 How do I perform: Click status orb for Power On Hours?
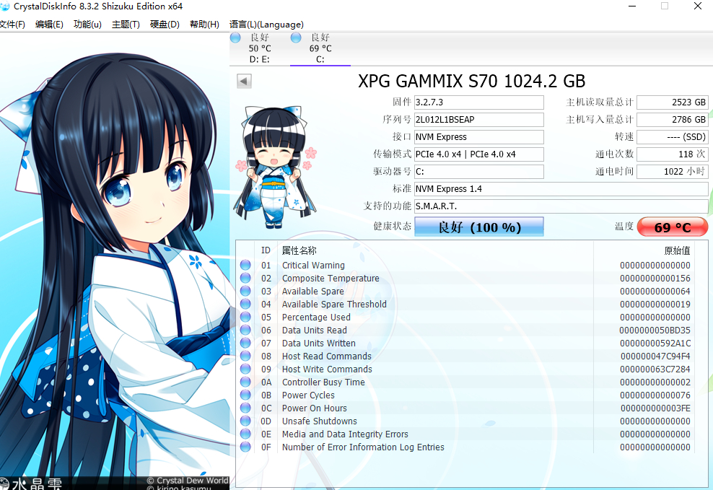(x=245, y=408)
